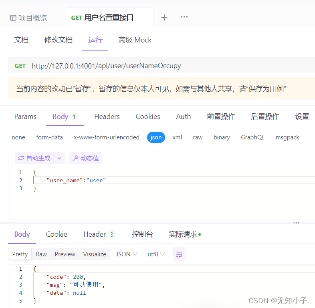315x308 pixels.
Task: Switch to 项目概览 tab
Action: point(28,18)
